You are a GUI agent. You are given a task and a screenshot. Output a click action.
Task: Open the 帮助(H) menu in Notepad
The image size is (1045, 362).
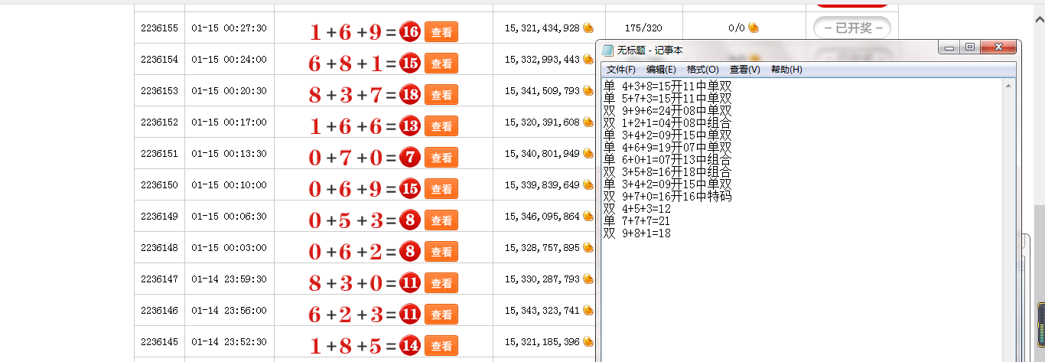coord(786,70)
